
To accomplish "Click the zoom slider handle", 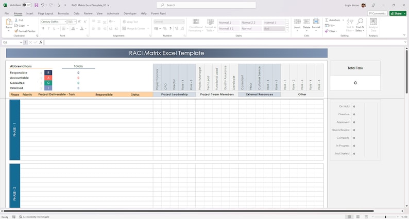I will tap(385, 216).
